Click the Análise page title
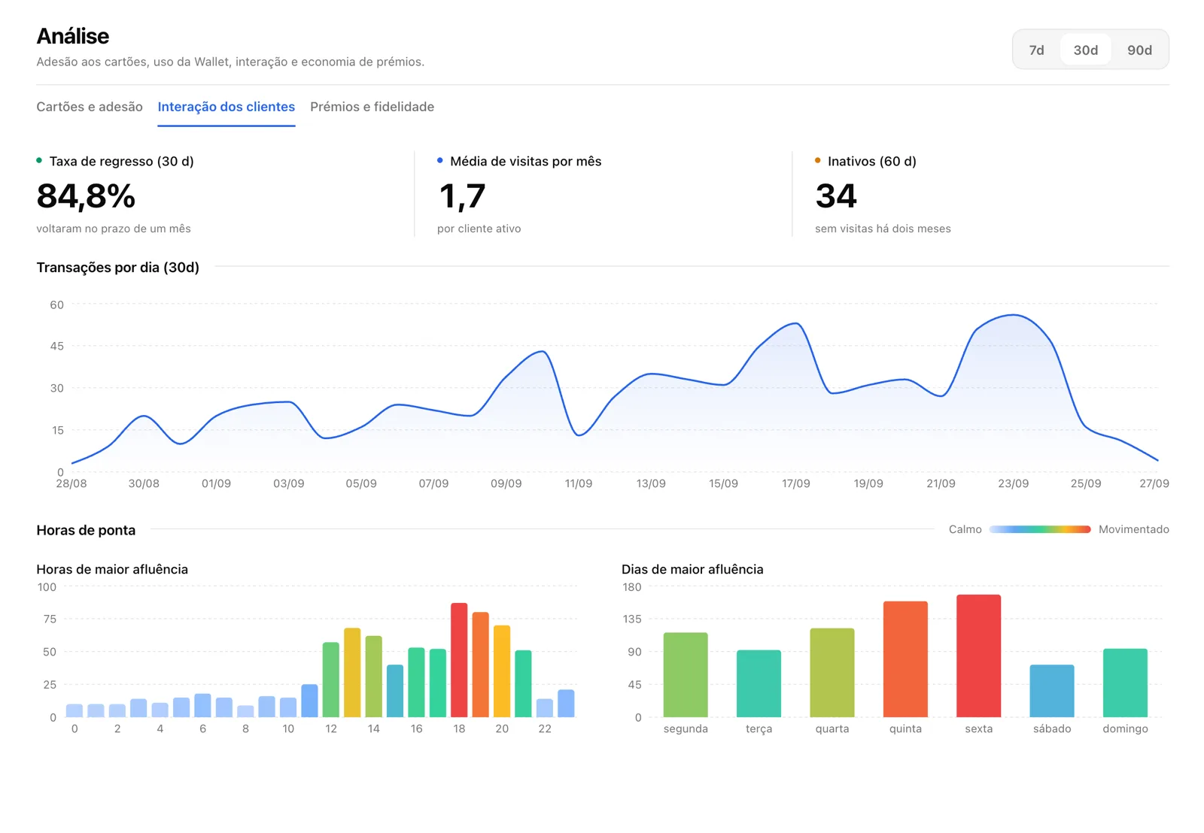The height and width of the screenshot is (833, 1204). [73, 36]
